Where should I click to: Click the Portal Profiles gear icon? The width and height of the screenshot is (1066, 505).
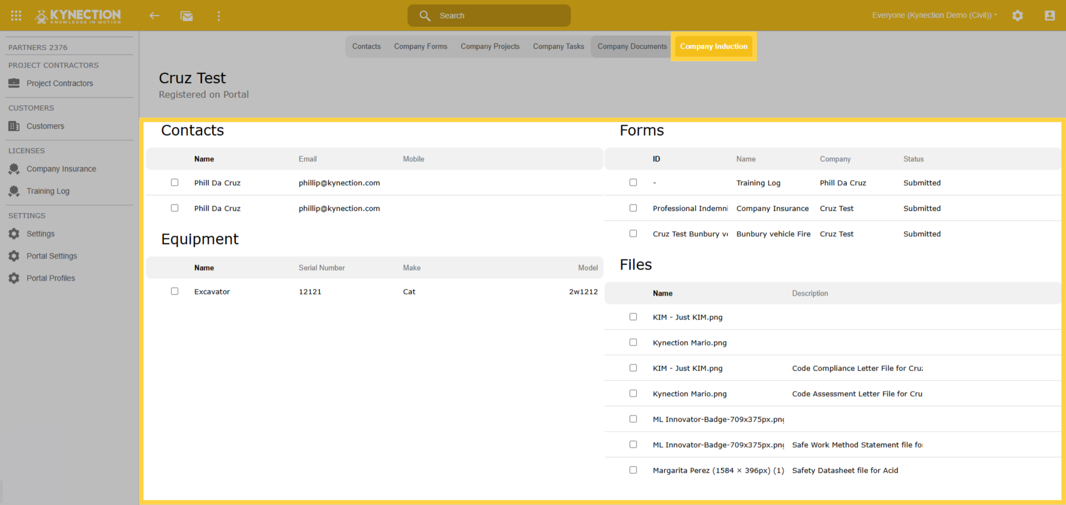14,278
